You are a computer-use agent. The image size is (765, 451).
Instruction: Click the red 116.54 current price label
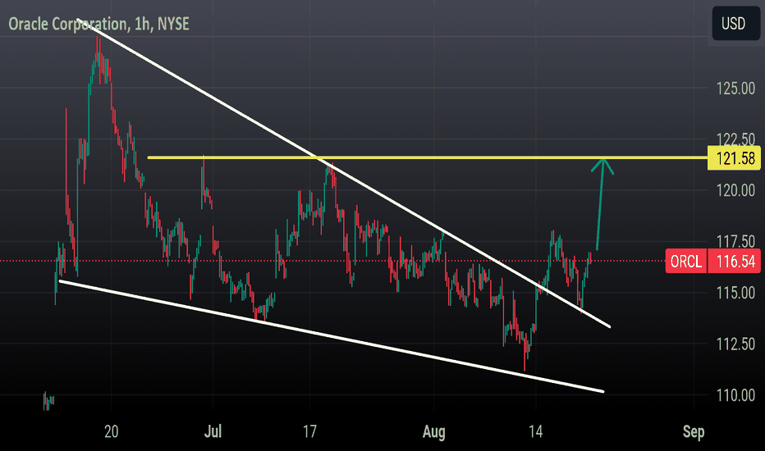734,261
